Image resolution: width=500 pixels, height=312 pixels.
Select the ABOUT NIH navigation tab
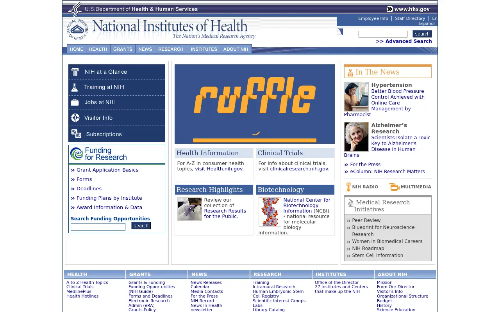tap(236, 49)
